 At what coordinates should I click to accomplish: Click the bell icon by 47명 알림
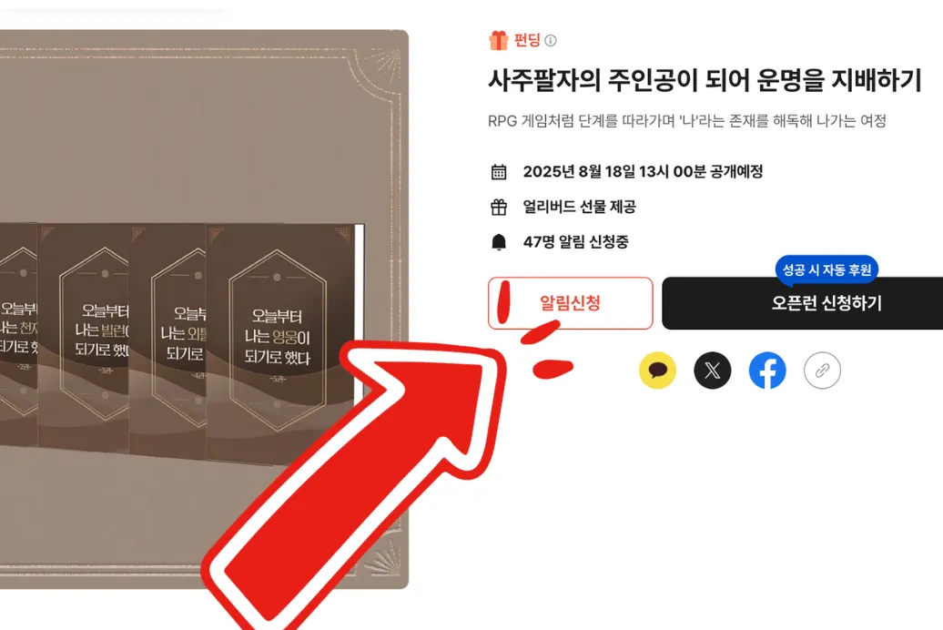point(499,242)
